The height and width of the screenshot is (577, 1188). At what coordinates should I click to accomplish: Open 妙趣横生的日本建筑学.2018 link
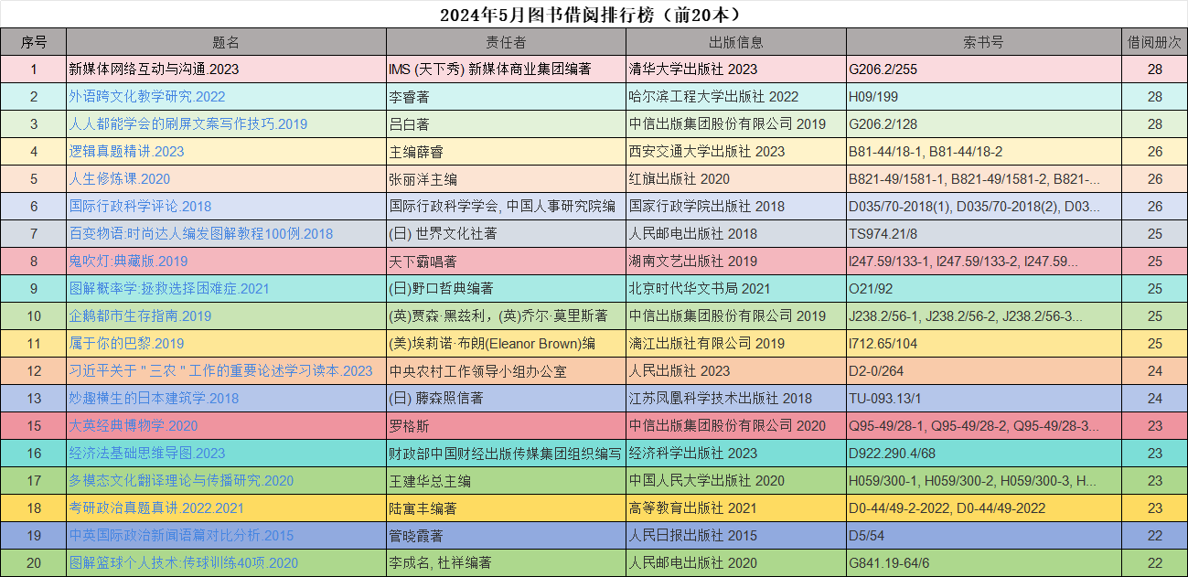coord(154,399)
